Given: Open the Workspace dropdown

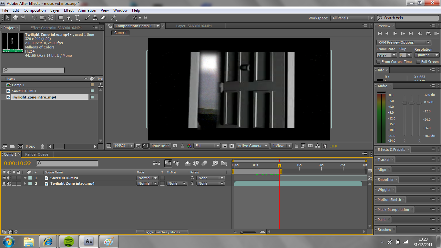Looking at the screenshot, I should pos(352,18).
